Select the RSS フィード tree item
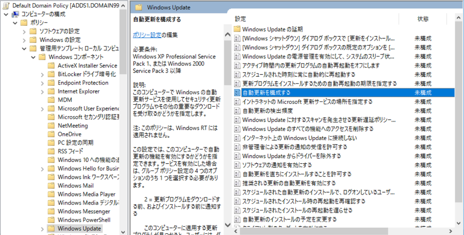This screenshot has width=464, height=235. 70,151
